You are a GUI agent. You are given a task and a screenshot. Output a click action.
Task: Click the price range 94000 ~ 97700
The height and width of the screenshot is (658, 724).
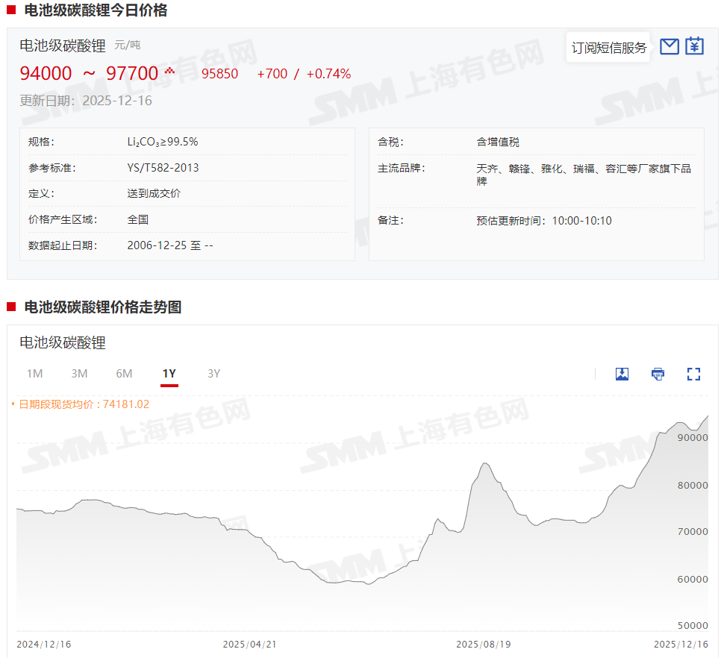(x=89, y=73)
